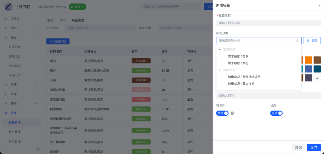Click the 请输入缩写 input field
324x154 pixels.
[268, 96]
